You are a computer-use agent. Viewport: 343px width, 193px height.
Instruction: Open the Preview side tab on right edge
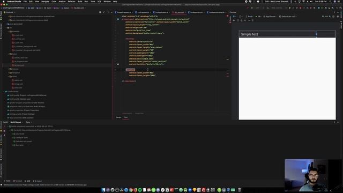click(341, 25)
